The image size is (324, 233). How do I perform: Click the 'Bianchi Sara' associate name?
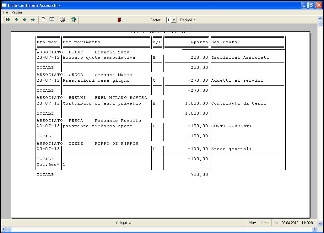point(112,52)
